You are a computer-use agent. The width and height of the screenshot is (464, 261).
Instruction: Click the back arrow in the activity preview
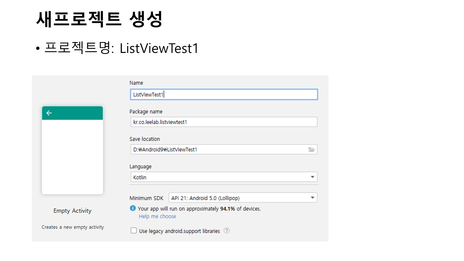point(49,113)
